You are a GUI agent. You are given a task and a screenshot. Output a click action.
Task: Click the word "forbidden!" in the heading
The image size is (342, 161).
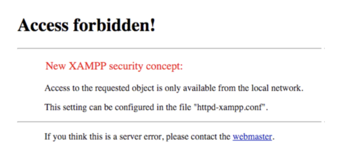pyautogui.click(x=114, y=25)
